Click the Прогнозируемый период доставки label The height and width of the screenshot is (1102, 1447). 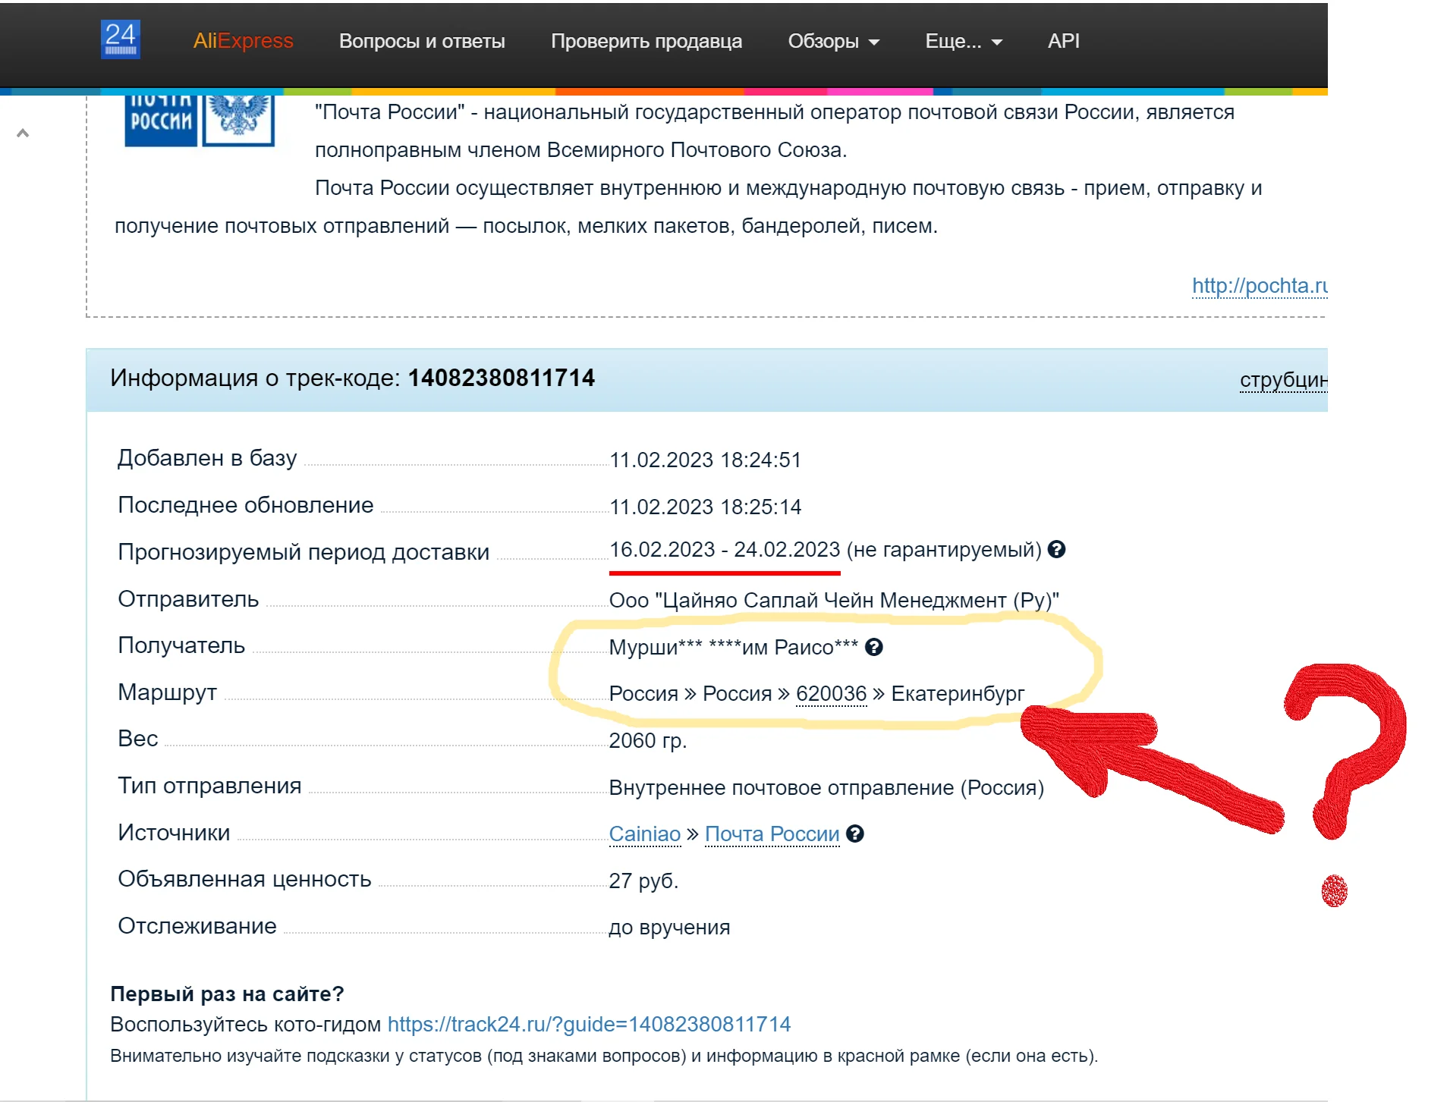pyautogui.click(x=304, y=552)
